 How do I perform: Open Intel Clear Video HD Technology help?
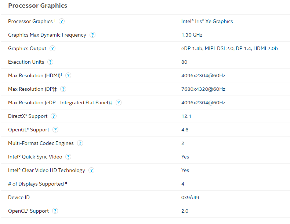point(91,171)
